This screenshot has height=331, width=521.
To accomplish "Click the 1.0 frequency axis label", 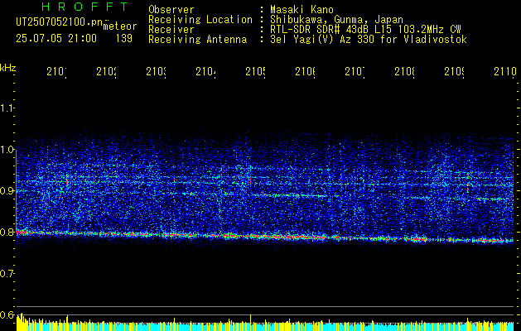I will (7, 150).
